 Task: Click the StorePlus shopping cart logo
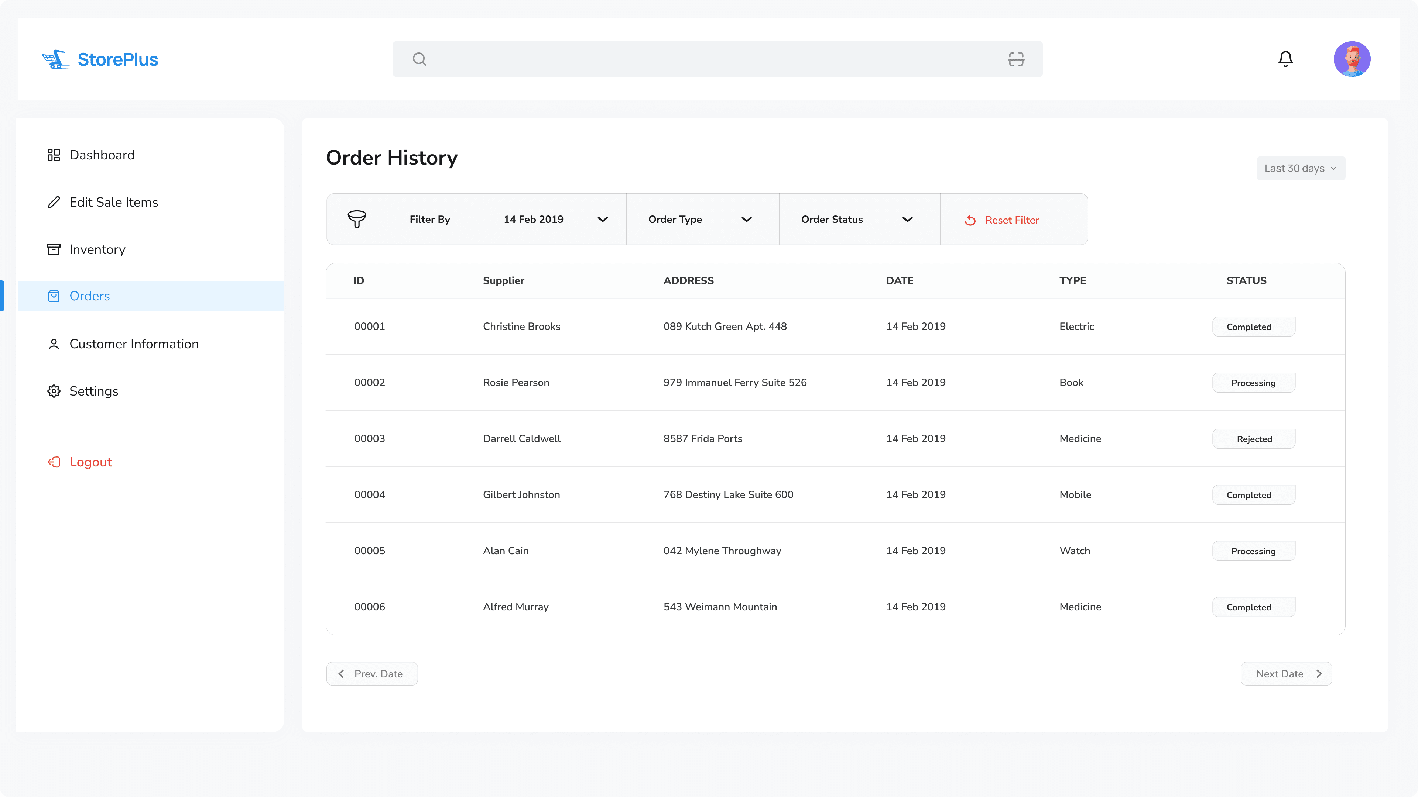[56, 59]
